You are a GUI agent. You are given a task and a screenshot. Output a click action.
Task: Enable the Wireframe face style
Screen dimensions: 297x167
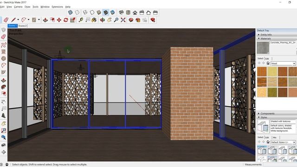85,13
